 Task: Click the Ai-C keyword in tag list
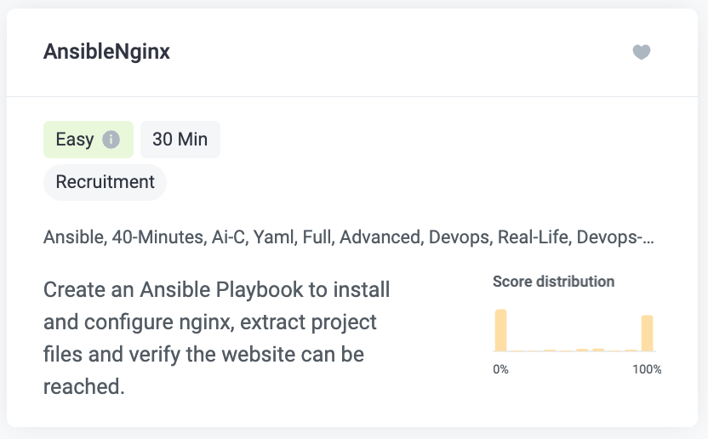coord(228,237)
